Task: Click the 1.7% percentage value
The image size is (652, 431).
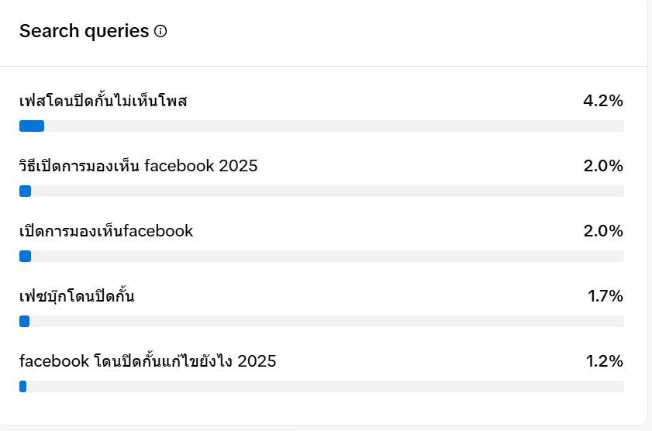Action: pos(605,296)
